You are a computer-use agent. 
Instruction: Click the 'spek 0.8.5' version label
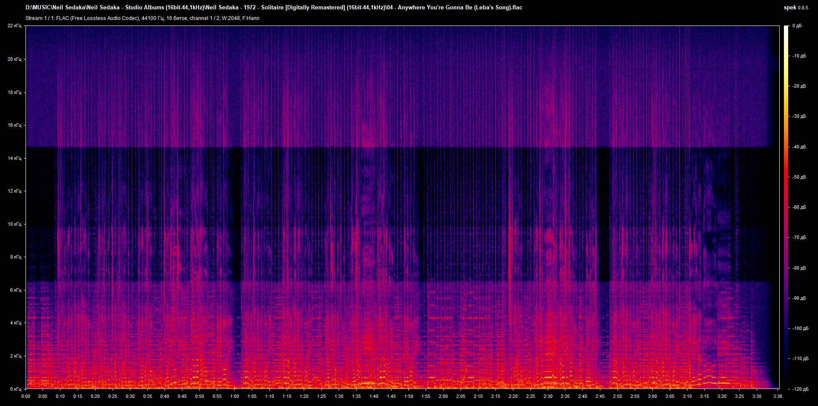(796, 7)
